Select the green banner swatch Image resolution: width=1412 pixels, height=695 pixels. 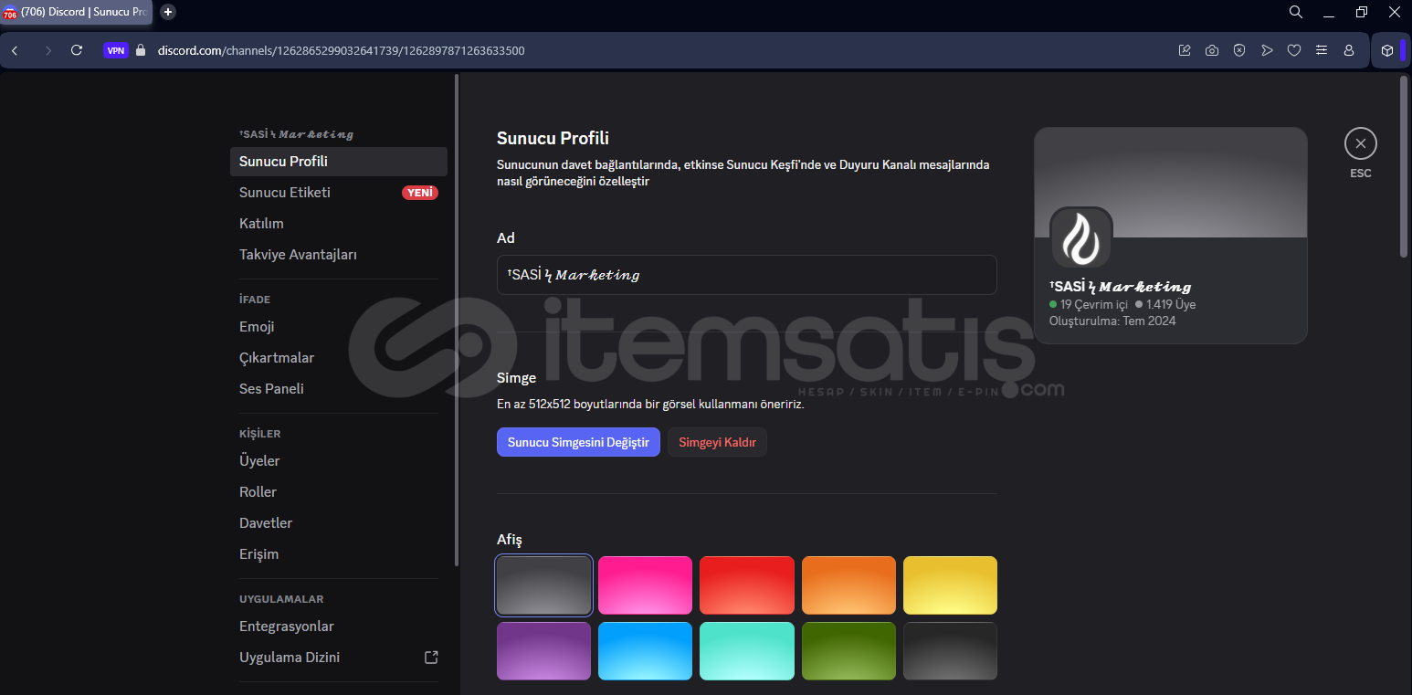pyautogui.click(x=848, y=651)
